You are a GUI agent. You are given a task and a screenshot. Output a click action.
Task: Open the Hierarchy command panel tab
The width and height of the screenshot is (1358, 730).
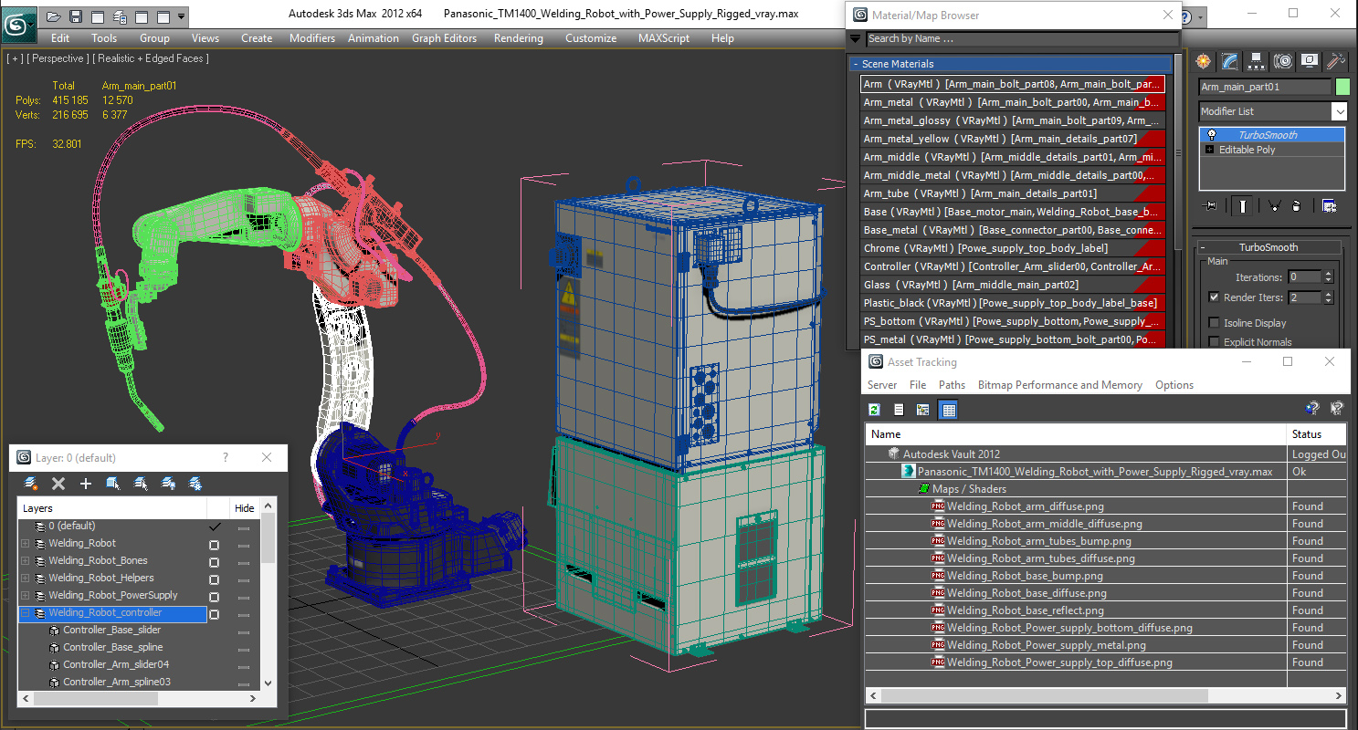coord(1257,61)
